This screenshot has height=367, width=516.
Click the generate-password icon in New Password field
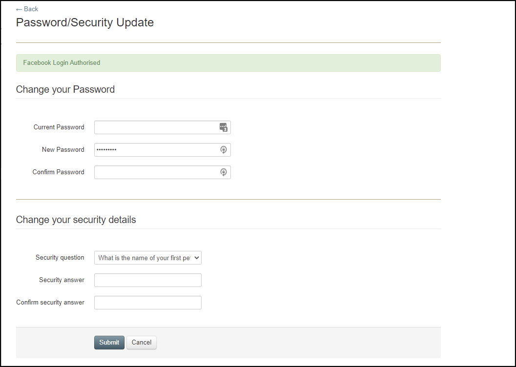coord(224,150)
